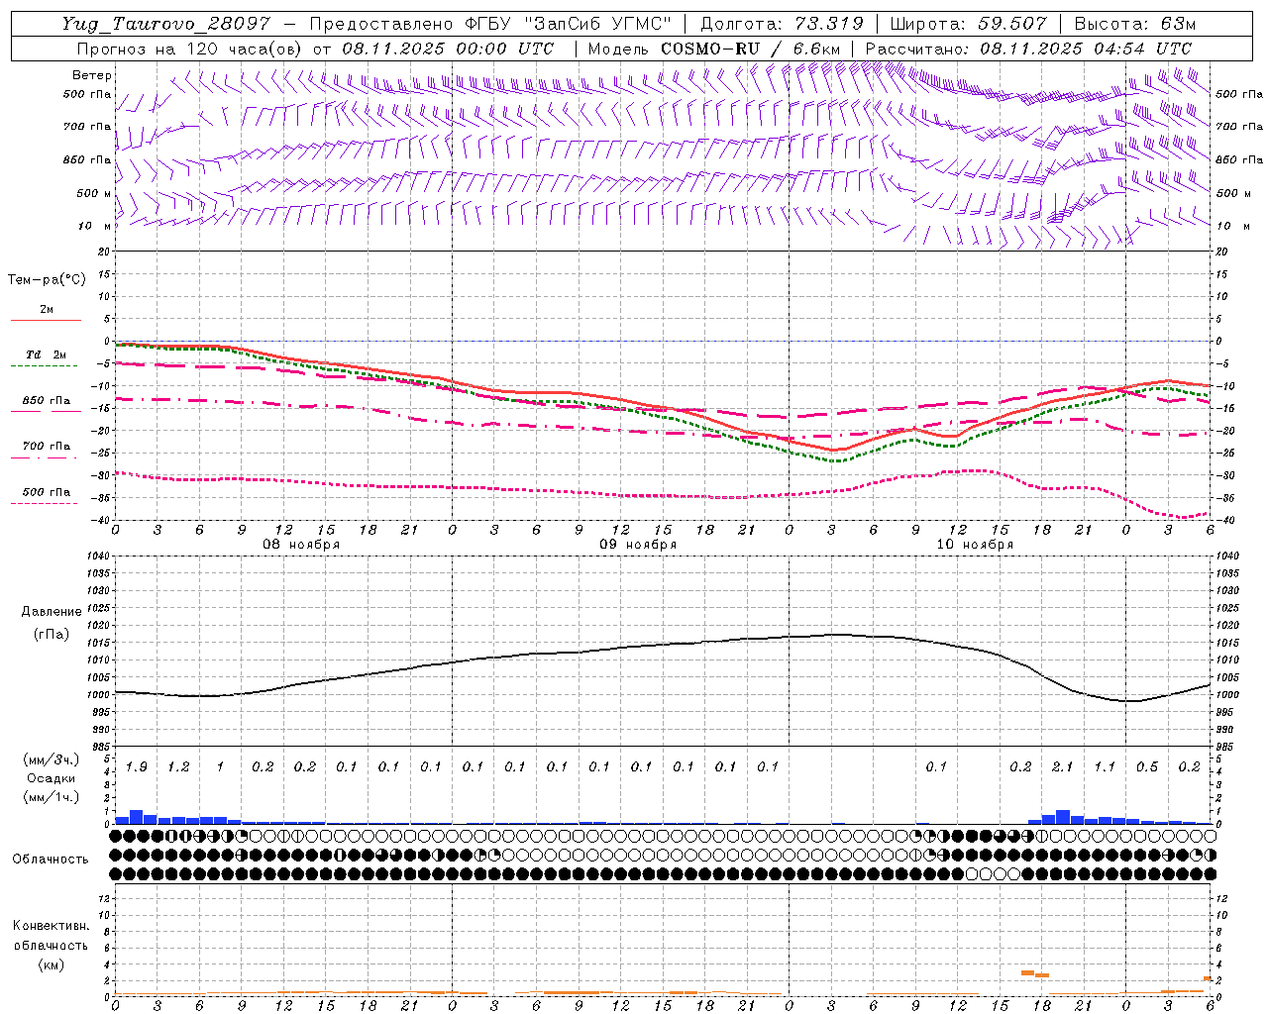Click the (мм/1ч.) precipitation unit label
The image size is (1268, 1014).
click(53, 797)
